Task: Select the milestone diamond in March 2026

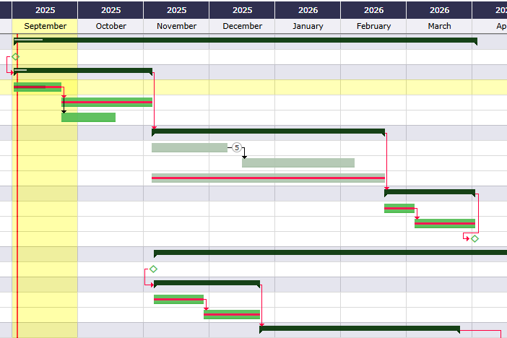Action: [474, 238]
